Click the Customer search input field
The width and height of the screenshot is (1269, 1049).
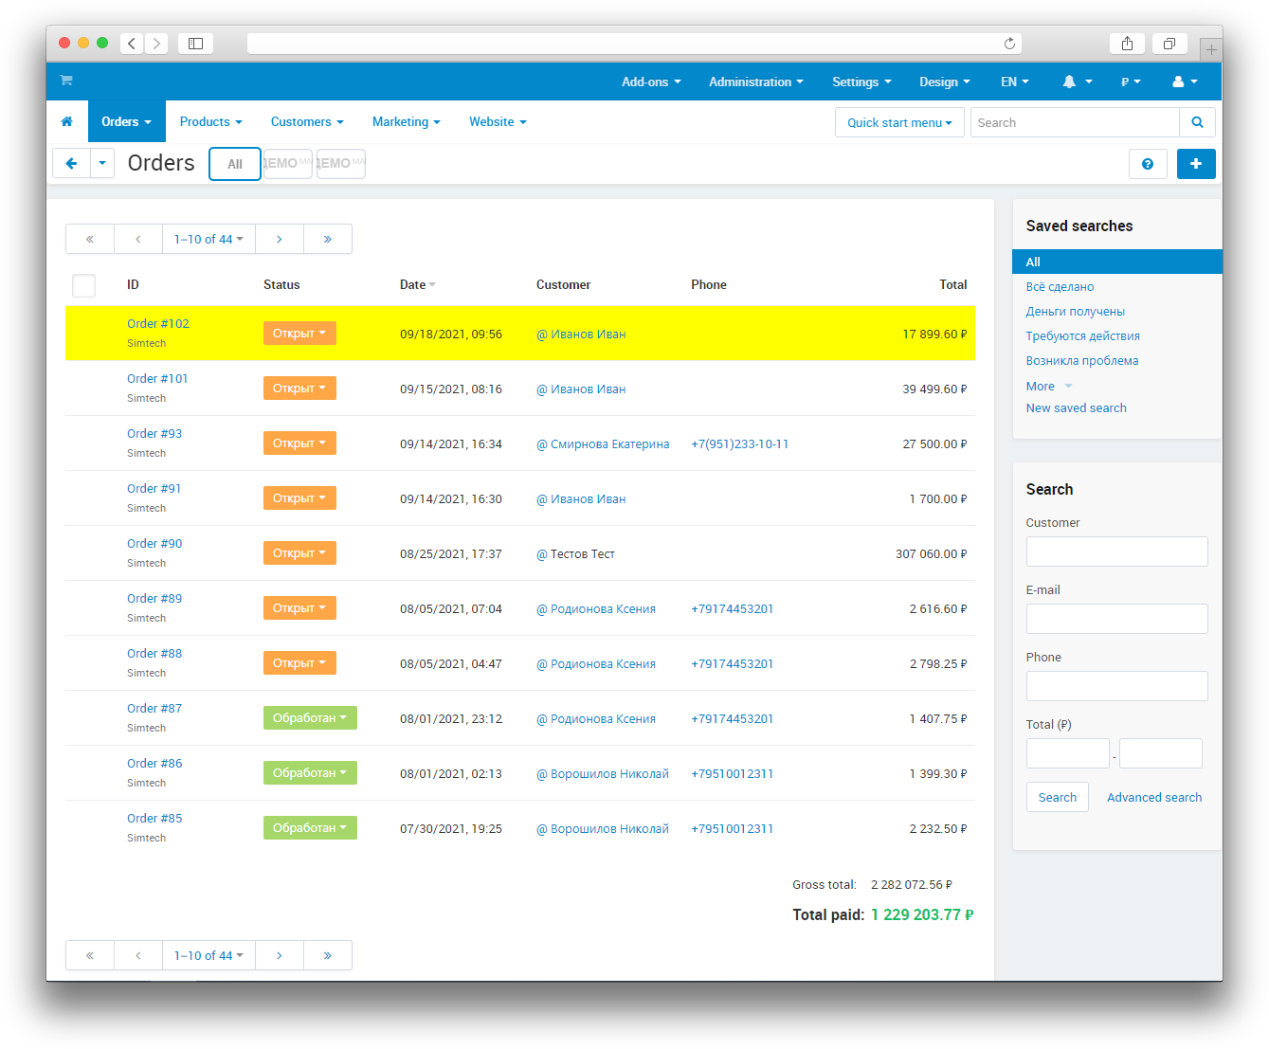[1116, 552]
